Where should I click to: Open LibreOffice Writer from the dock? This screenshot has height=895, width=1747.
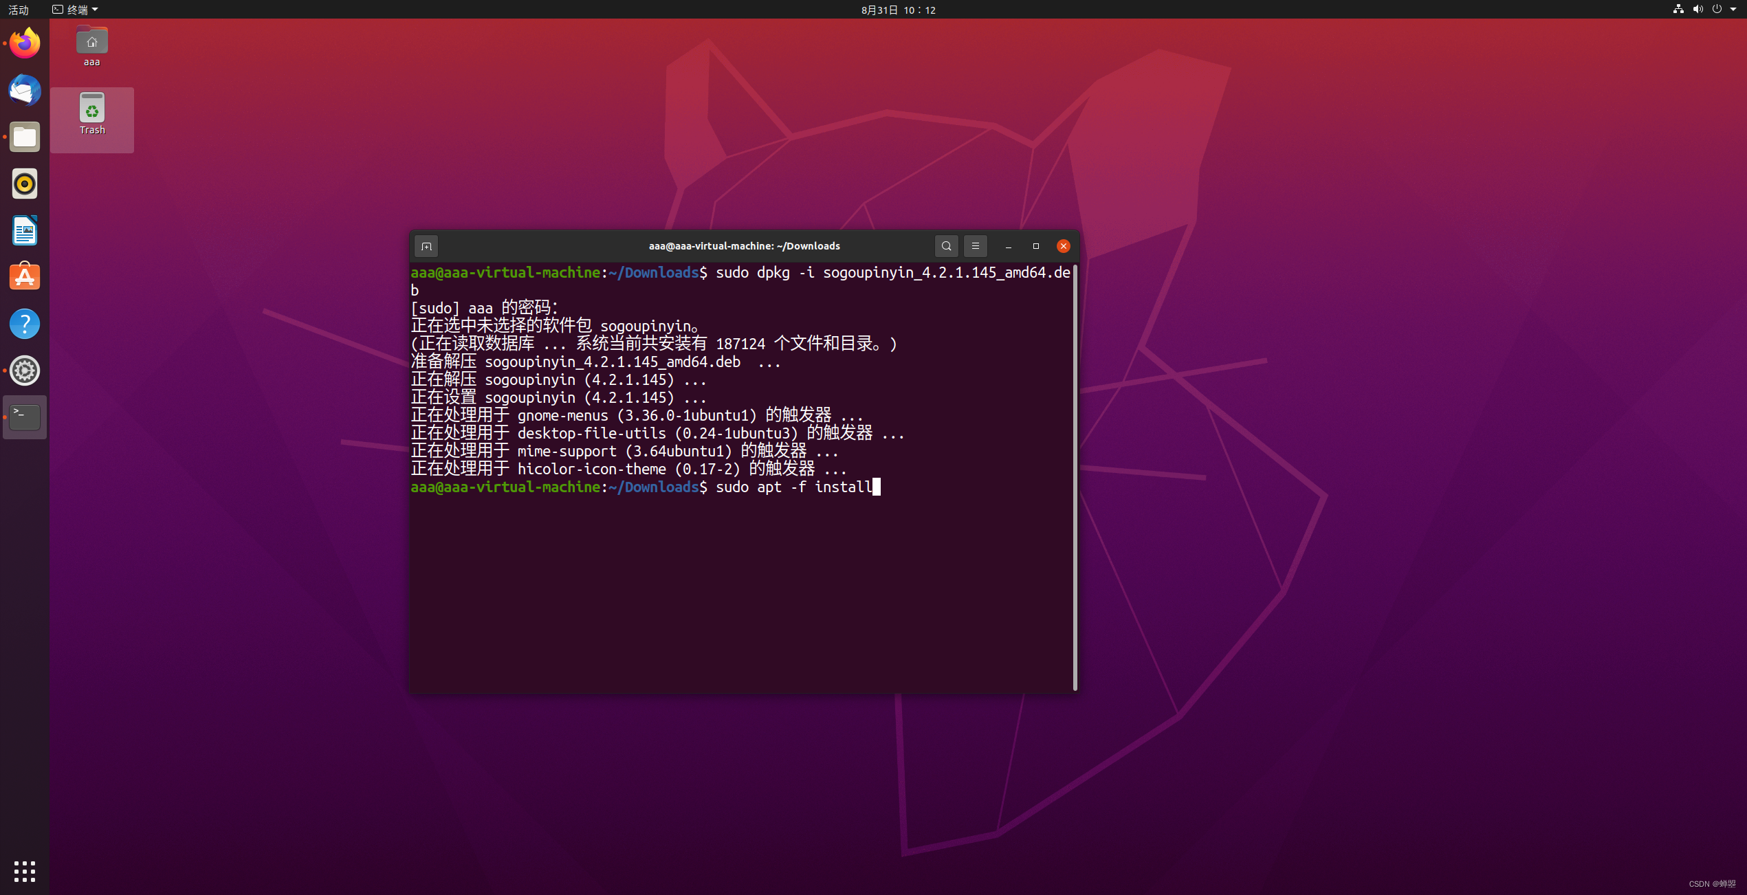tap(25, 231)
